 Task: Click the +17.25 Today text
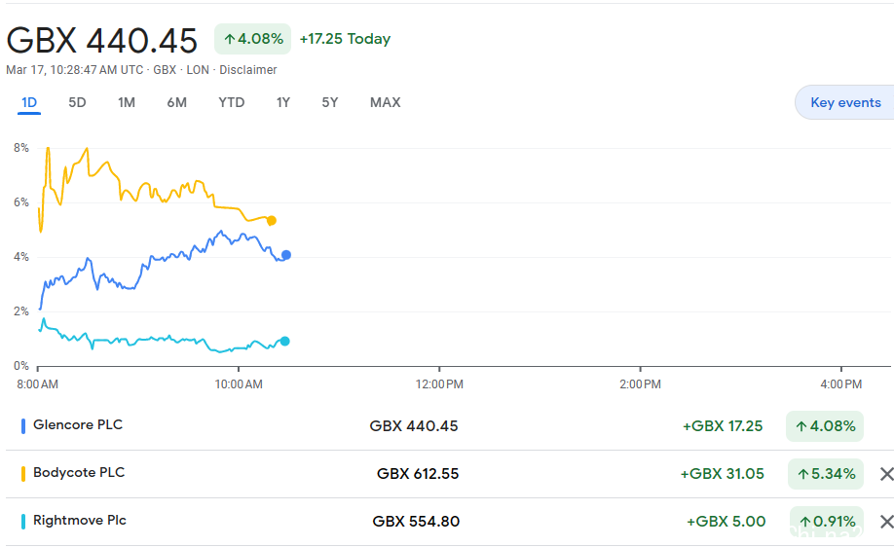coord(345,39)
